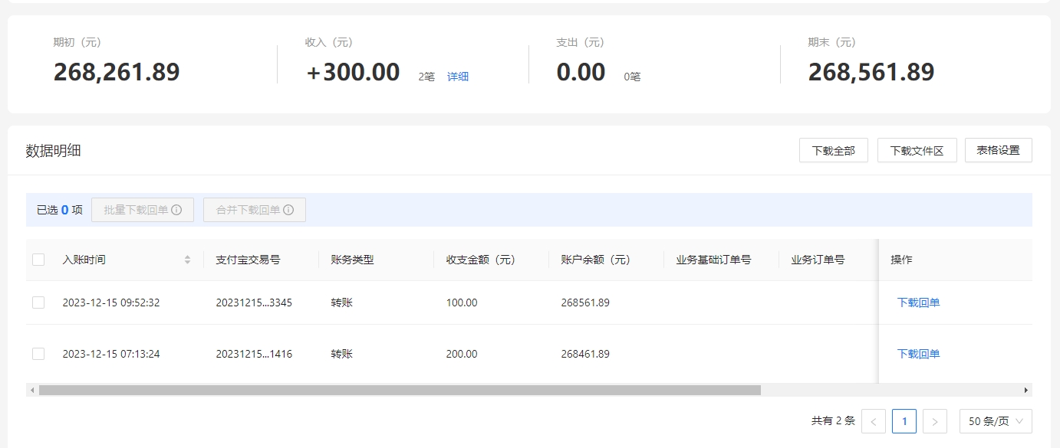Check the row dated 2023-12-15 09:52:32
The image size is (1060, 448).
pyautogui.click(x=38, y=302)
